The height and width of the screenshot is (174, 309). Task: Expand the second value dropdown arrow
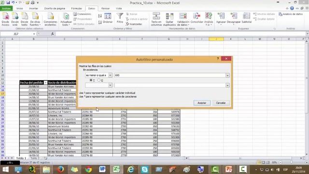[227, 85]
